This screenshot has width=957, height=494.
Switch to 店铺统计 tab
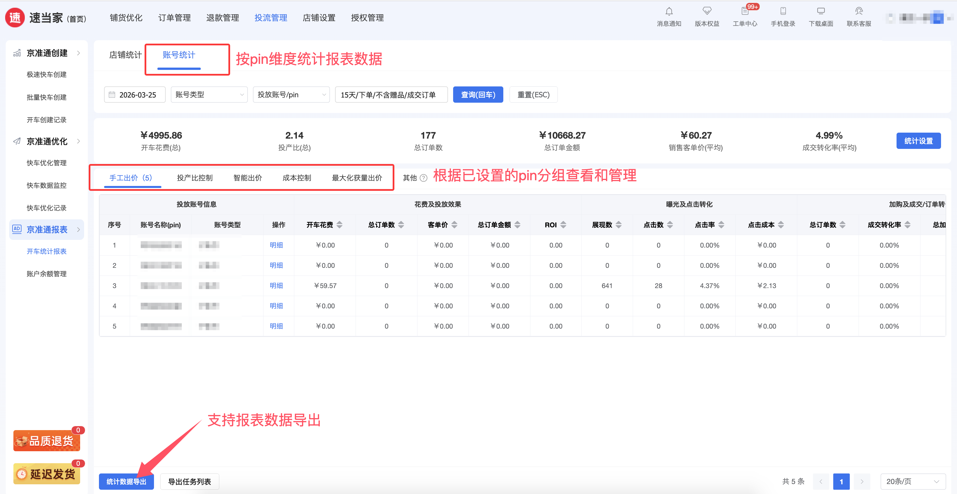point(125,55)
